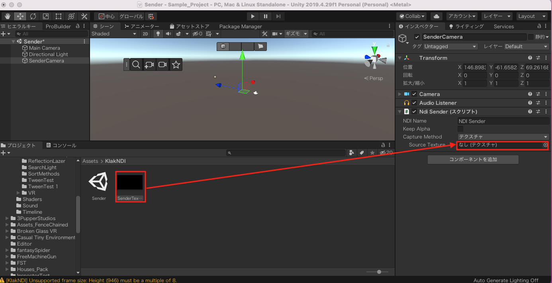Expand the VR folder
This screenshot has width=552, height=283.
[18, 193]
